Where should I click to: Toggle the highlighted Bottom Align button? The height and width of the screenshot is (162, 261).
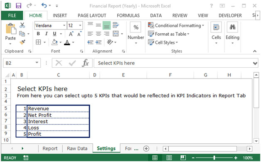tap(106, 25)
